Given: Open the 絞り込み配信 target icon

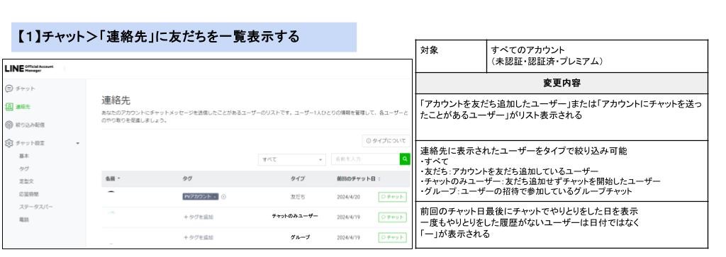Looking at the screenshot, I should (9, 125).
